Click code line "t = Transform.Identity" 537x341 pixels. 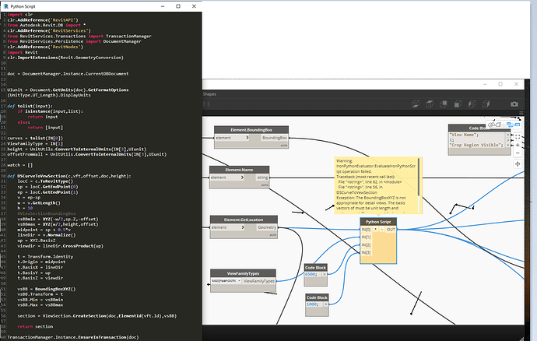click(x=45, y=256)
